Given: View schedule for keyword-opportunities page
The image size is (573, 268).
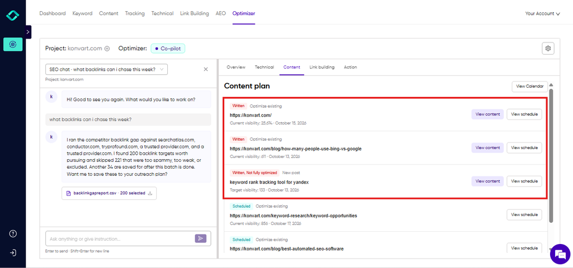Looking at the screenshot, I should pos(524,215).
